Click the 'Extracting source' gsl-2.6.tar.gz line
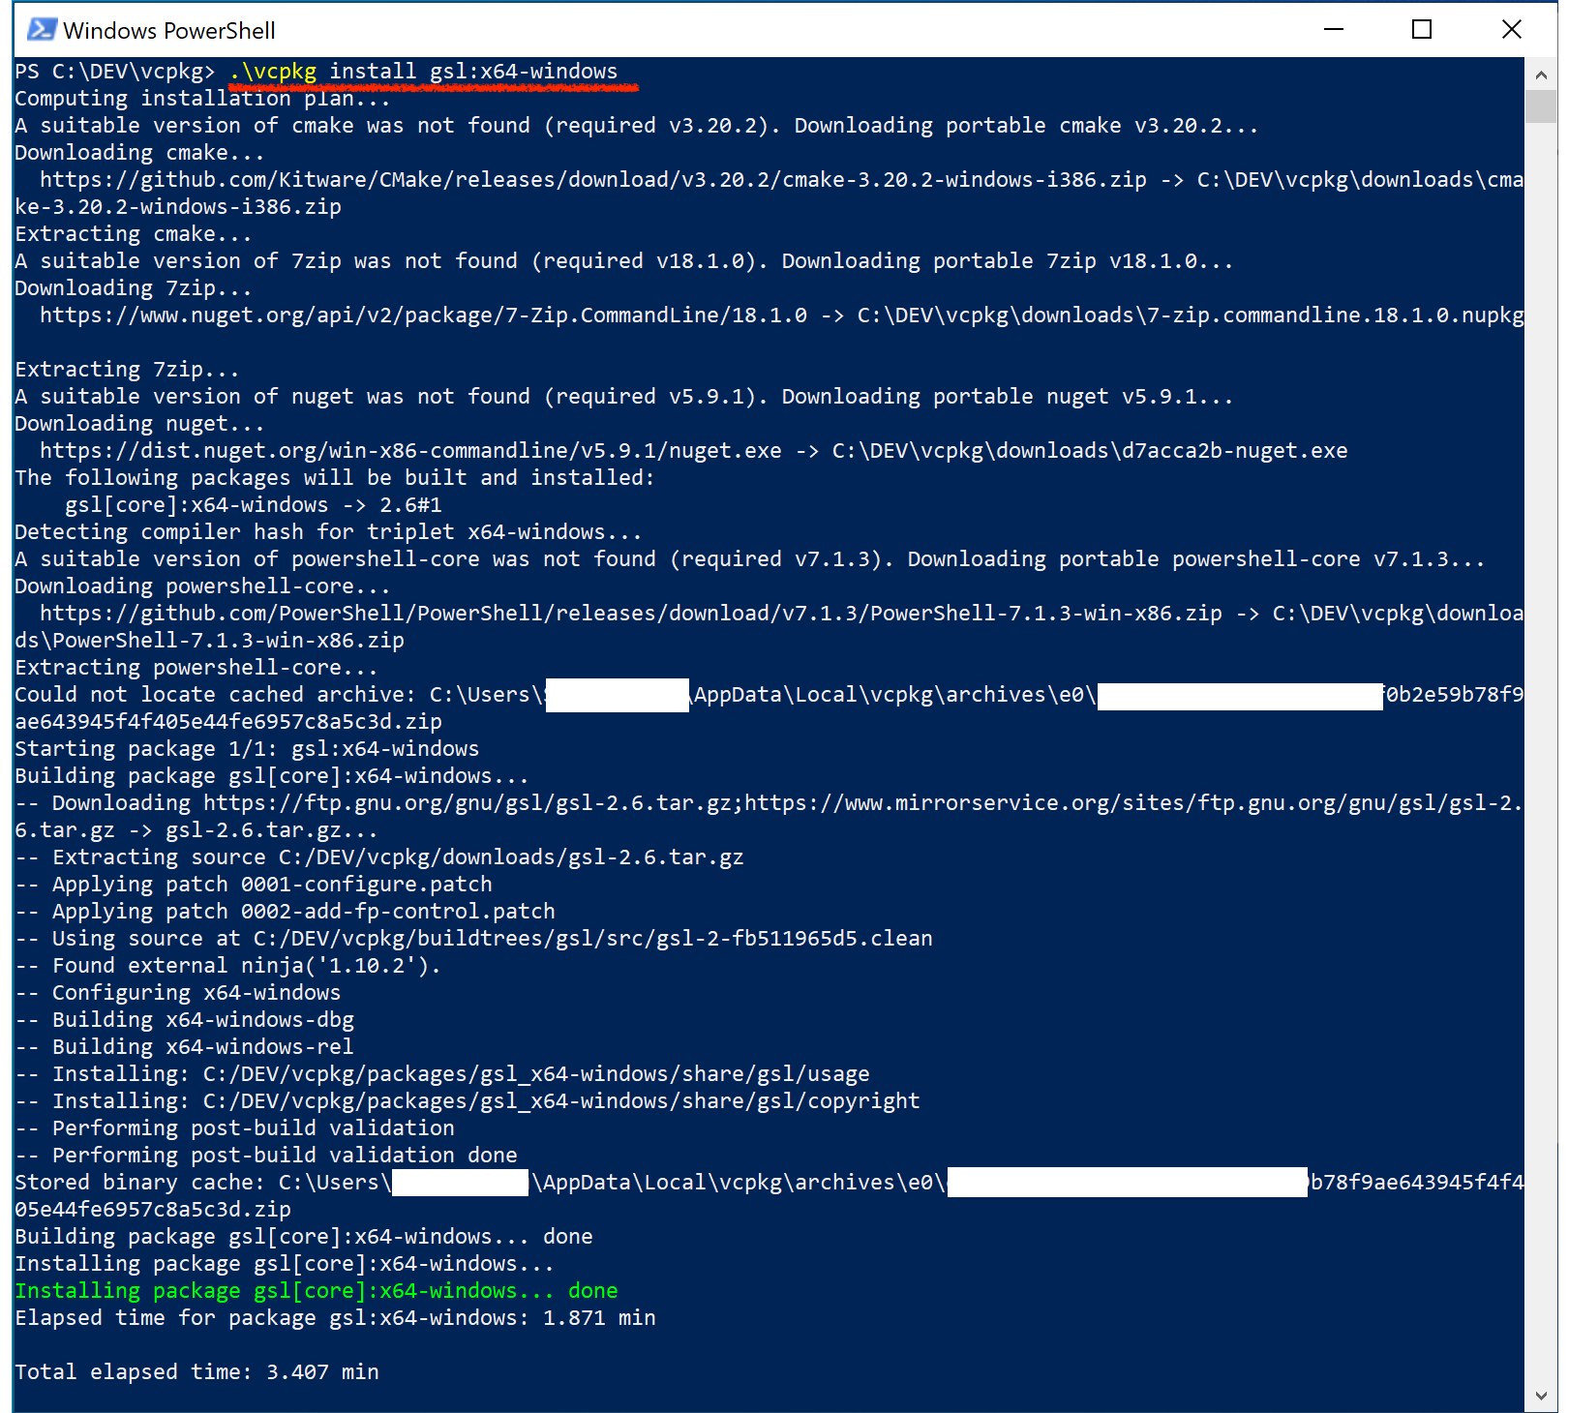Viewport: 1569px width, 1413px height. pos(379,857)
